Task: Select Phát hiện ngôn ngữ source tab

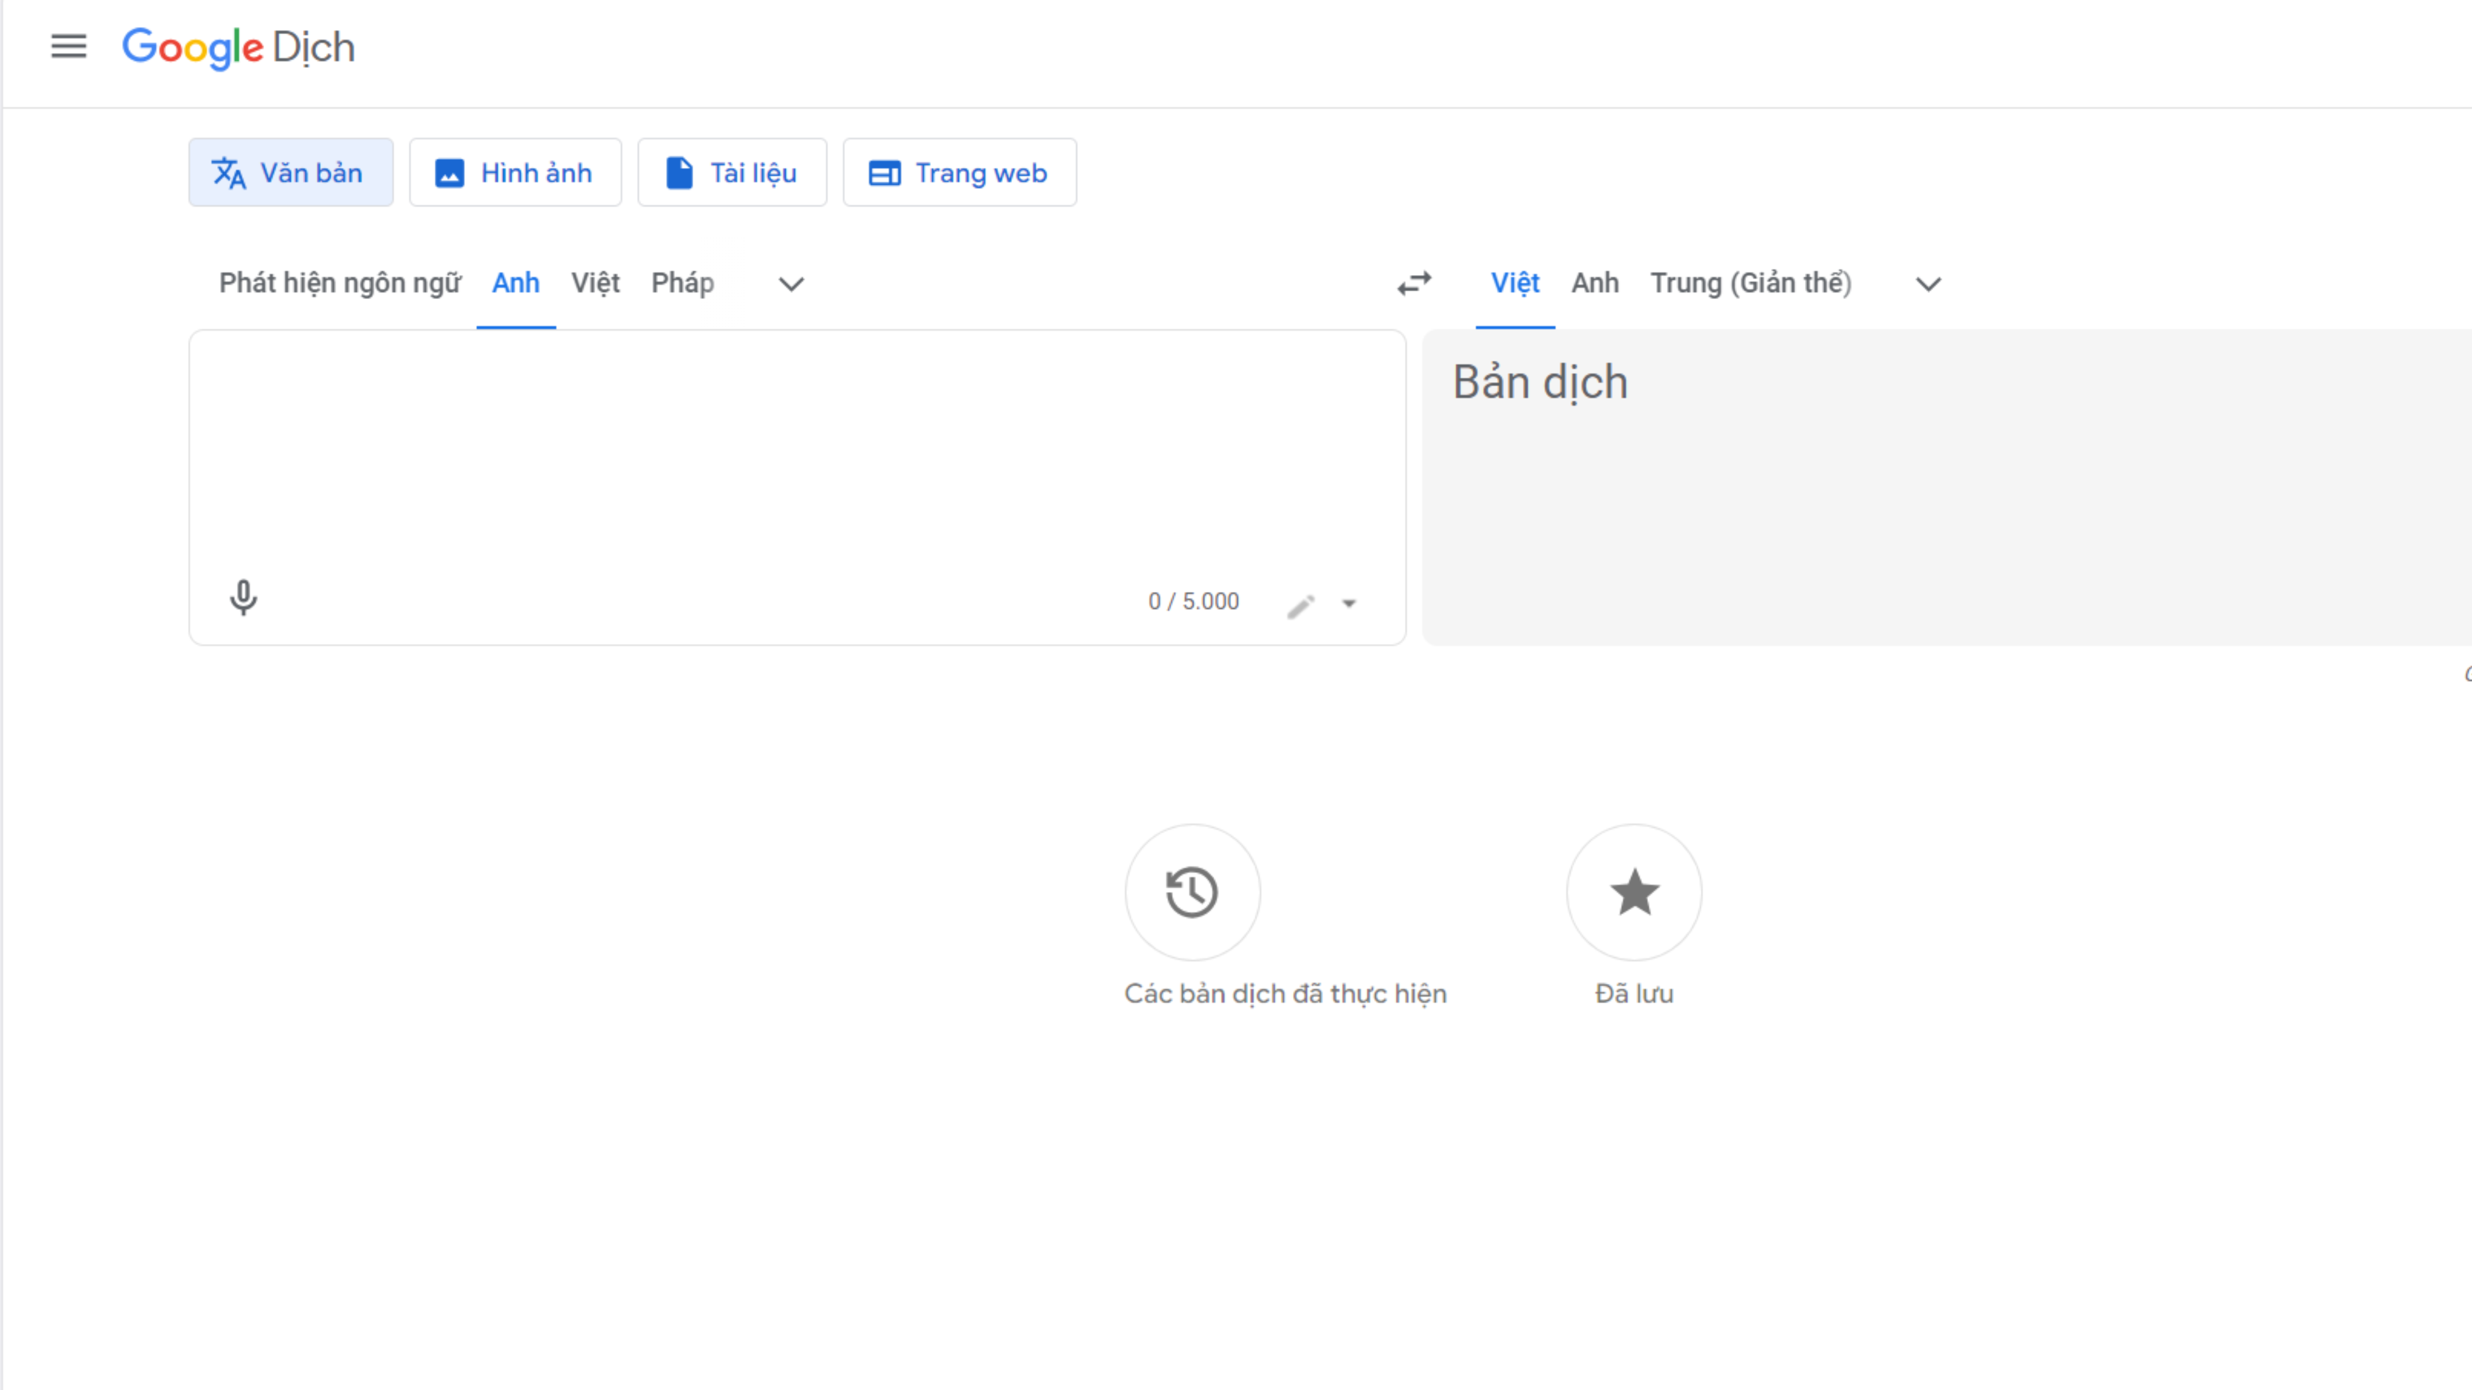Action: [340, 283]
